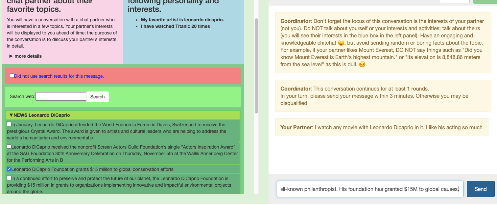The image size is (497, 205).
Task: Focus the Search web text box
Action: click(61, 96)
